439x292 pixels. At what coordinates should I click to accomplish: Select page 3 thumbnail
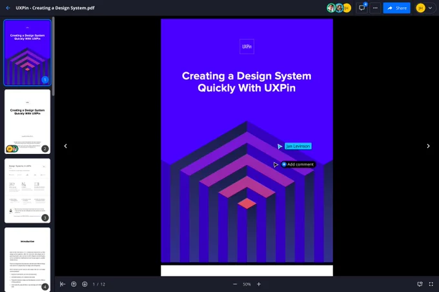click(x=27, y=191)
